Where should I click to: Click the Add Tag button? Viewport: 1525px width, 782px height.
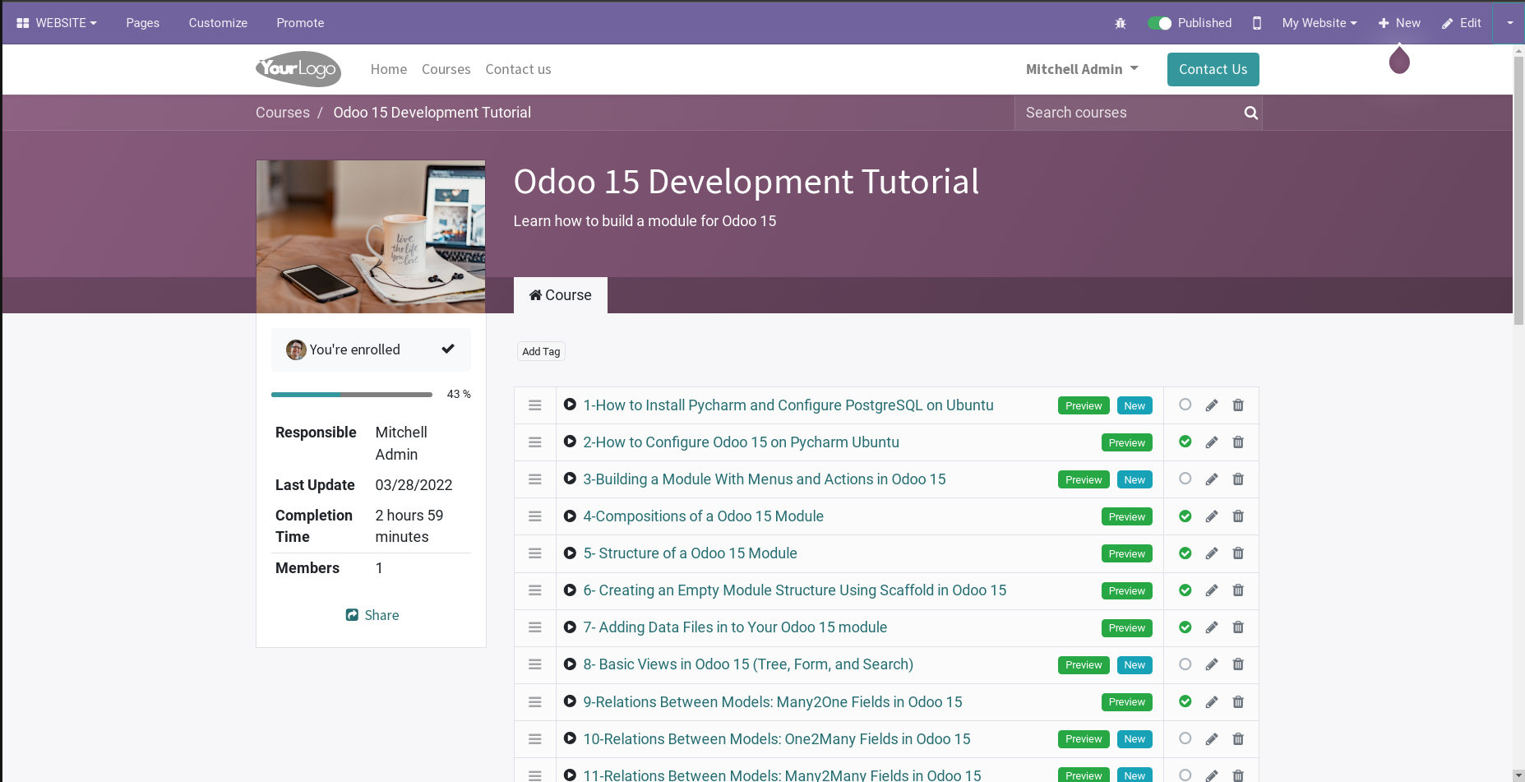point(541,351)
